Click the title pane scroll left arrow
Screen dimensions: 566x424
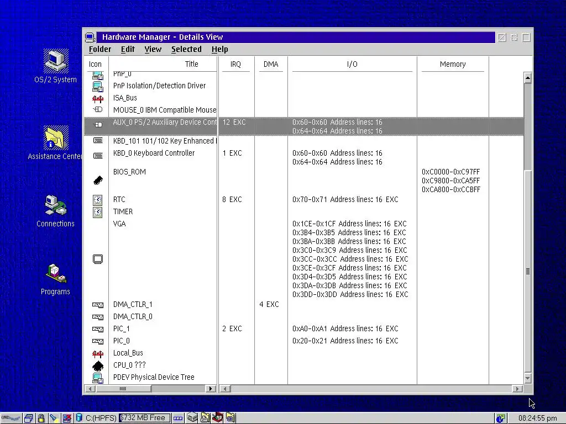pos(90,389)
